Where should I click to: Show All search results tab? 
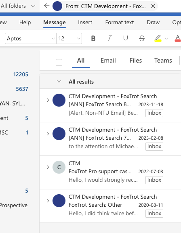tap(81, 61)
